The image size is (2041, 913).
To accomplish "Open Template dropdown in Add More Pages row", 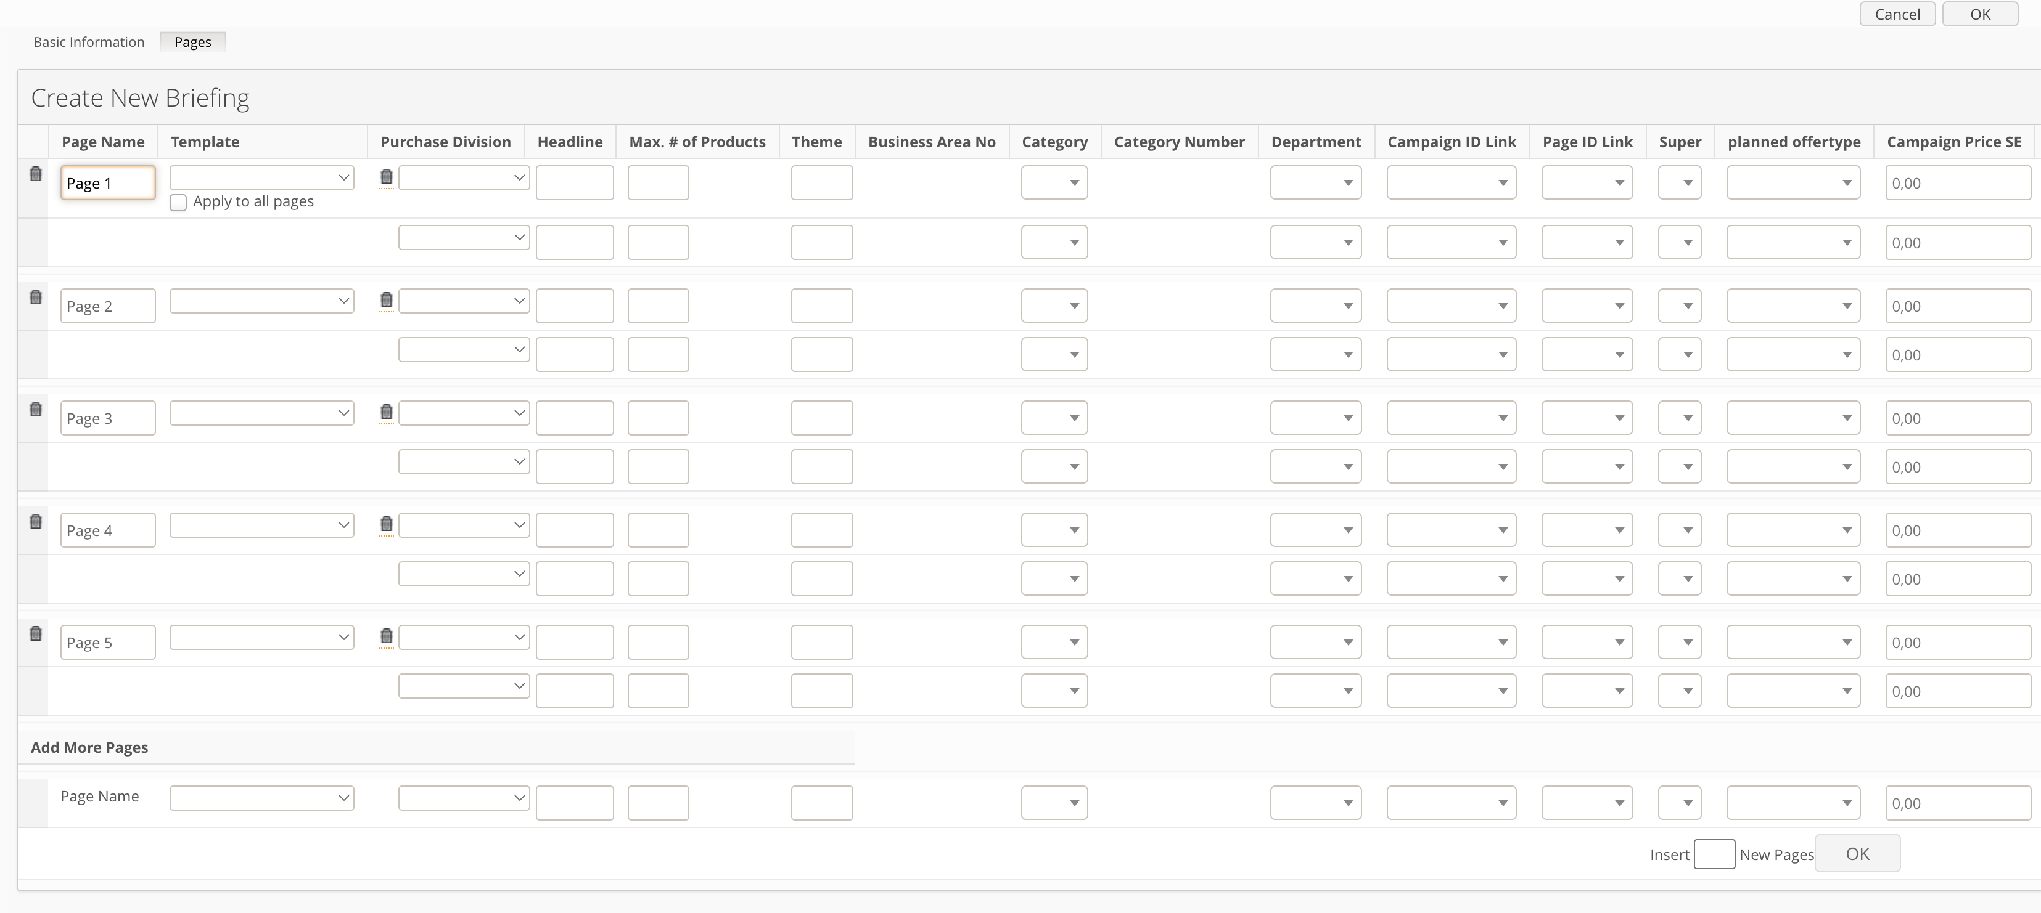I will 261,798.
